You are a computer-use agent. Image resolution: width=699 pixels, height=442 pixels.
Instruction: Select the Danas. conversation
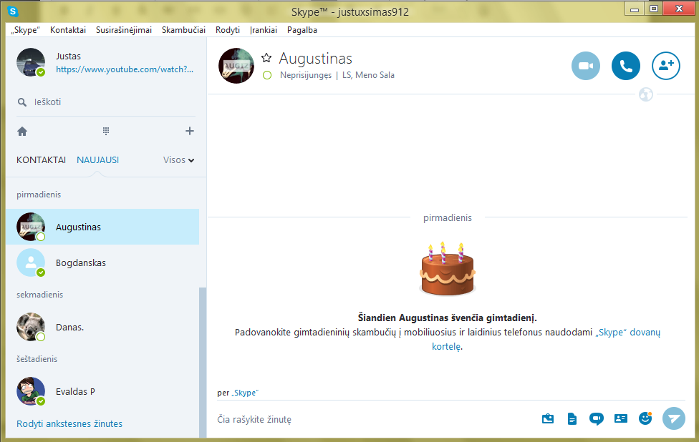pos(102,327)
